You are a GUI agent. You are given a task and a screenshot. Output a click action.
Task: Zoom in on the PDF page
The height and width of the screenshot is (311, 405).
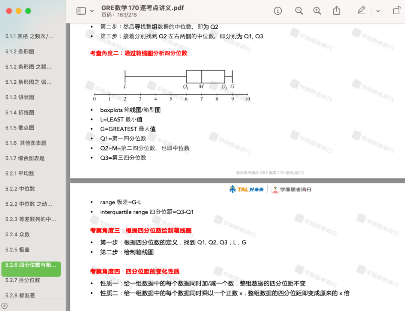[x=317, y=11]
